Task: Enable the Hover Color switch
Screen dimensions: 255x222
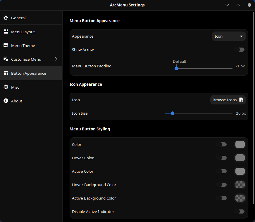Action: [221, 158]
